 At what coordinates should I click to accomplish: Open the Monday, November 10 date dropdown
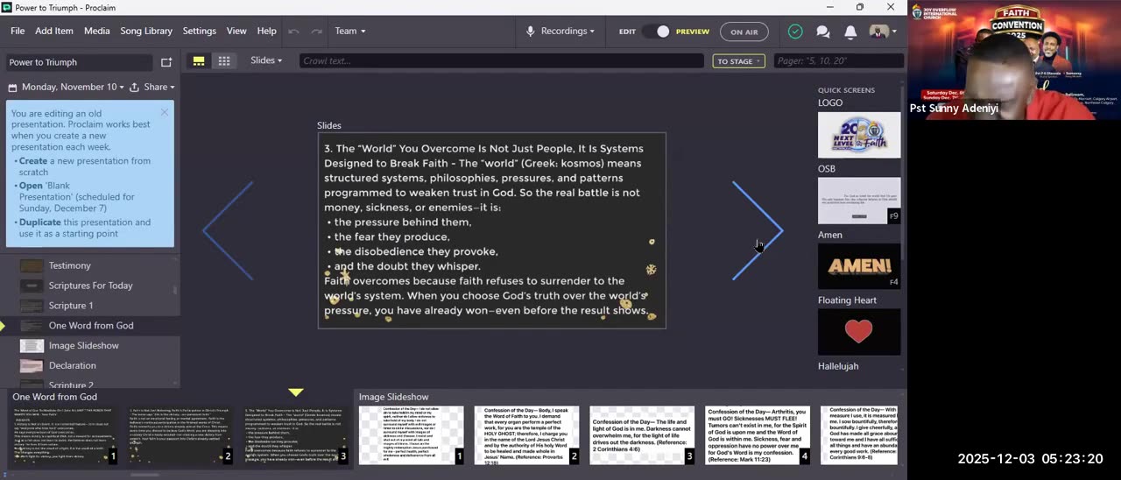click(66, 87)
